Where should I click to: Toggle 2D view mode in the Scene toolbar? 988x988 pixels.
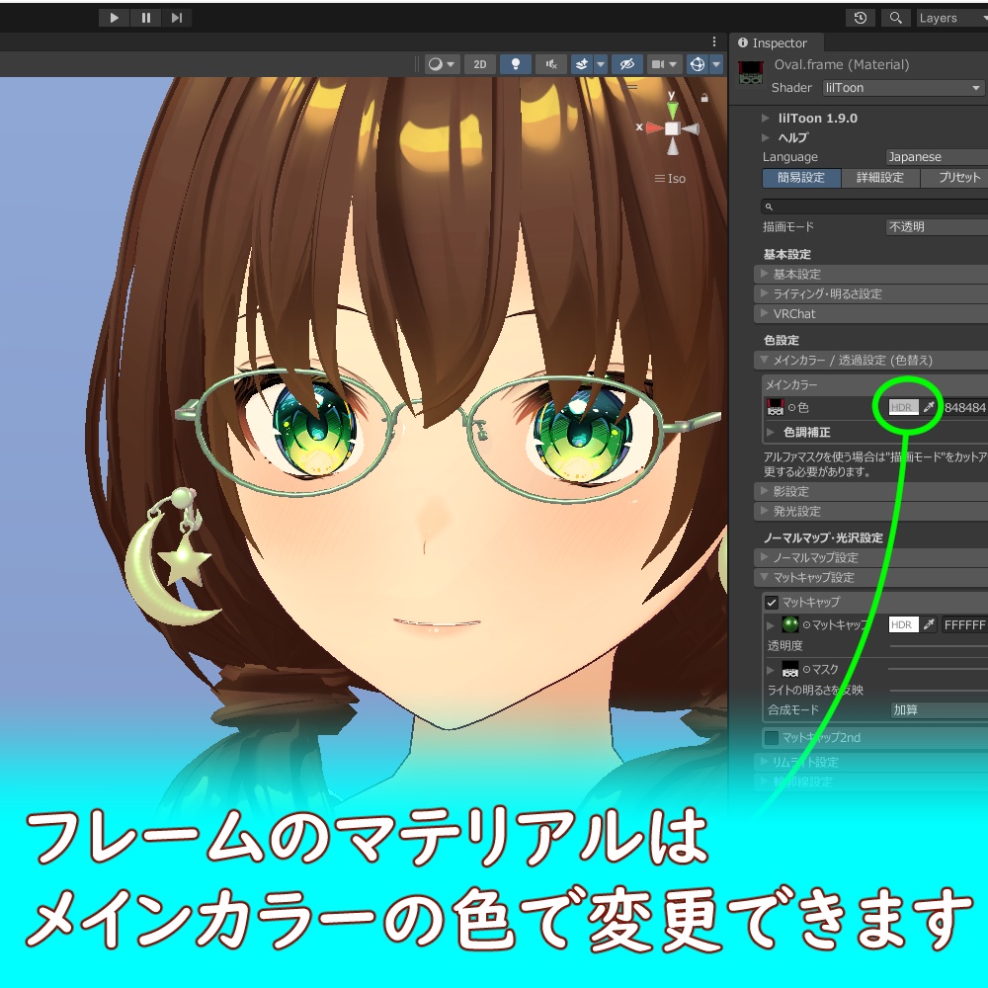pos(479,63)
